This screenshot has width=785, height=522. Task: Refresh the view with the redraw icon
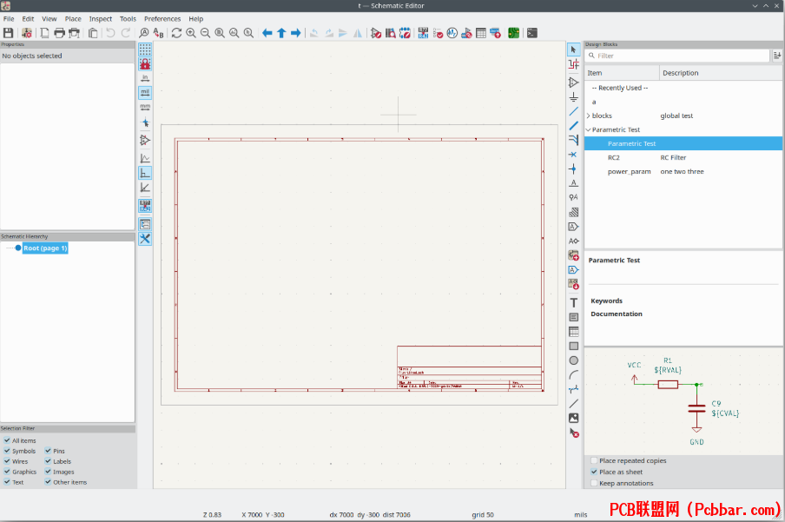176,33
